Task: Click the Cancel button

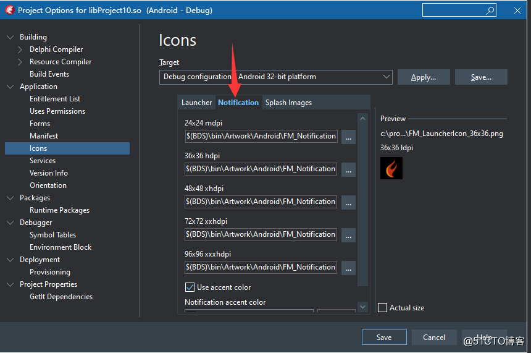Action: pyautogui.click(x=434, y=337)
